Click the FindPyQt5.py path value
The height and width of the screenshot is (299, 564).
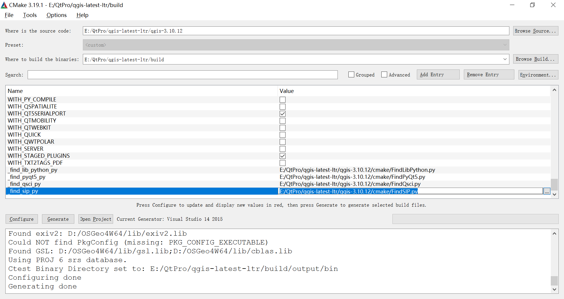pyautogui.click(x=352, y=177)
